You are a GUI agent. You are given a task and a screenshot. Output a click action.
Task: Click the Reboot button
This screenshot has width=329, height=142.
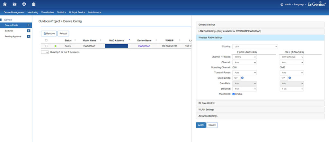[63, 33]
